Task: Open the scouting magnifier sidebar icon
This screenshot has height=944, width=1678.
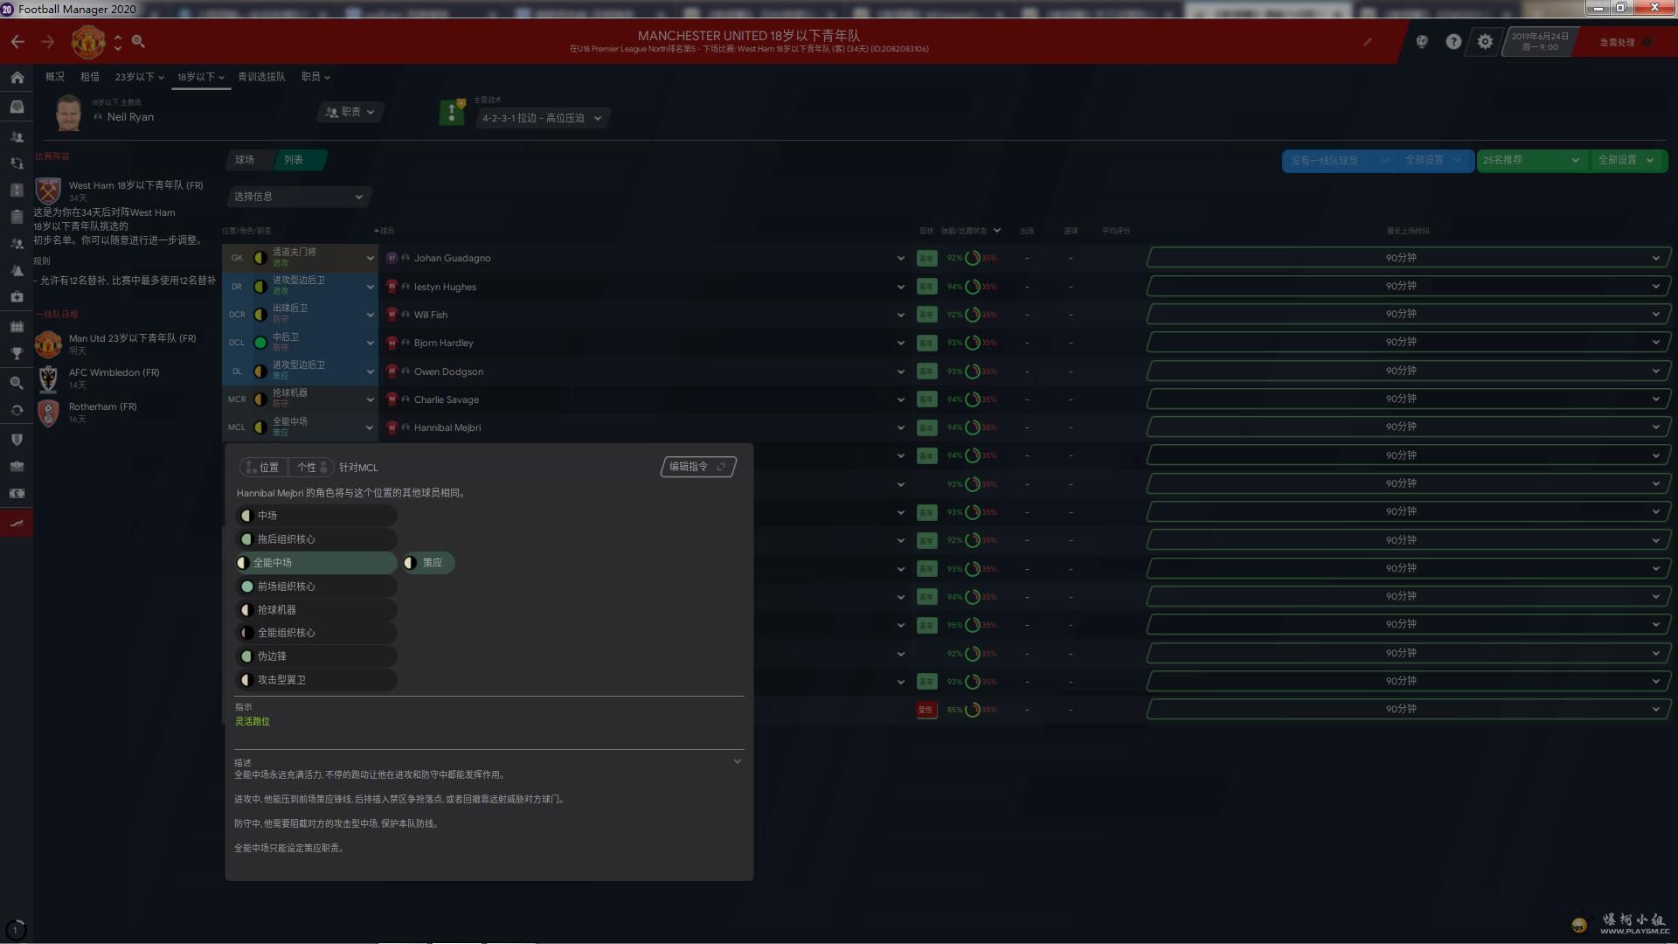Action: pos(17,383)
